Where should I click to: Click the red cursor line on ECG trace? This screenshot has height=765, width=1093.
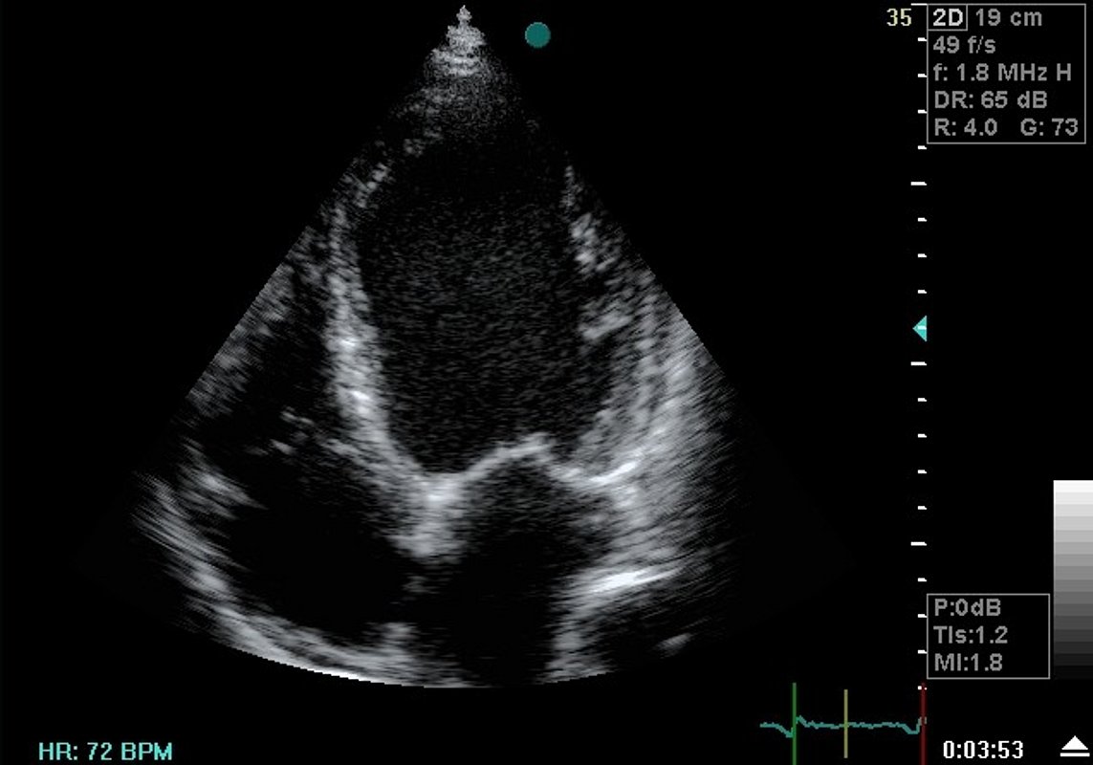click(923, 724)
